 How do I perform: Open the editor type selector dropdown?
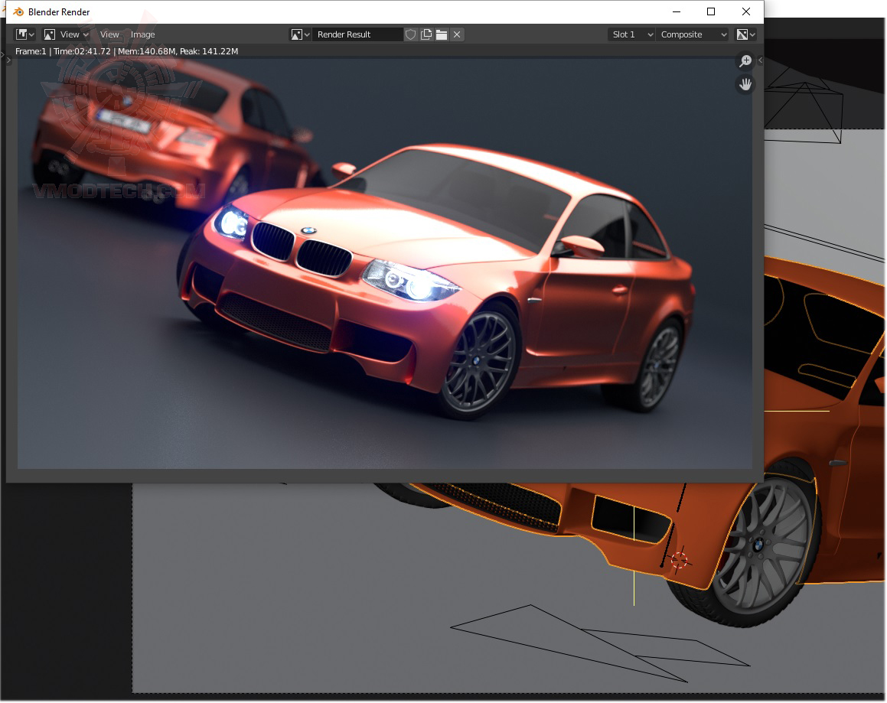25,34
